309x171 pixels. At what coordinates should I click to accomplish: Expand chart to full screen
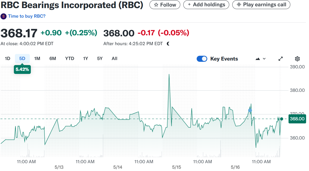coord(280,59)
